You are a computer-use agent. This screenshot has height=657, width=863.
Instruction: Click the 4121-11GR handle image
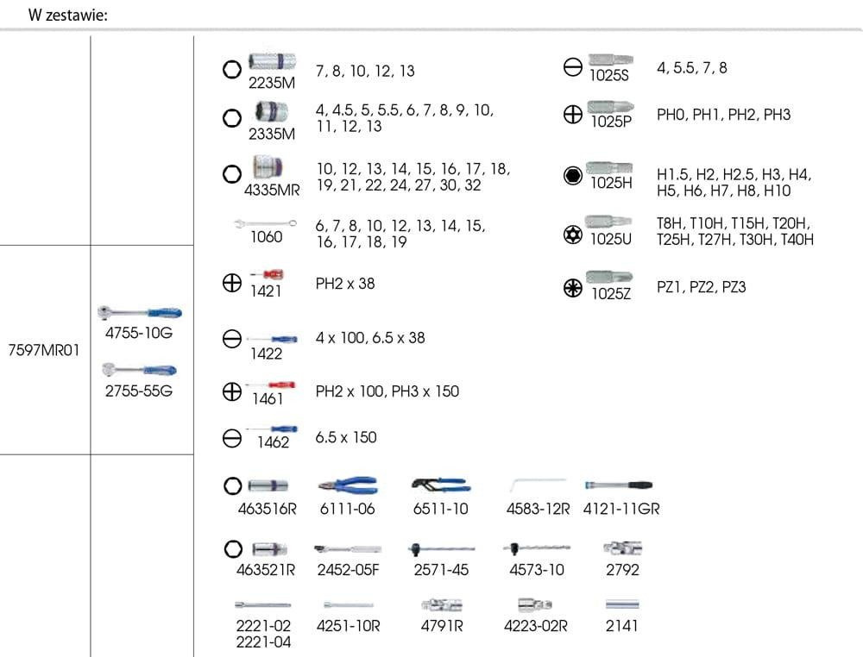[620, 485]
